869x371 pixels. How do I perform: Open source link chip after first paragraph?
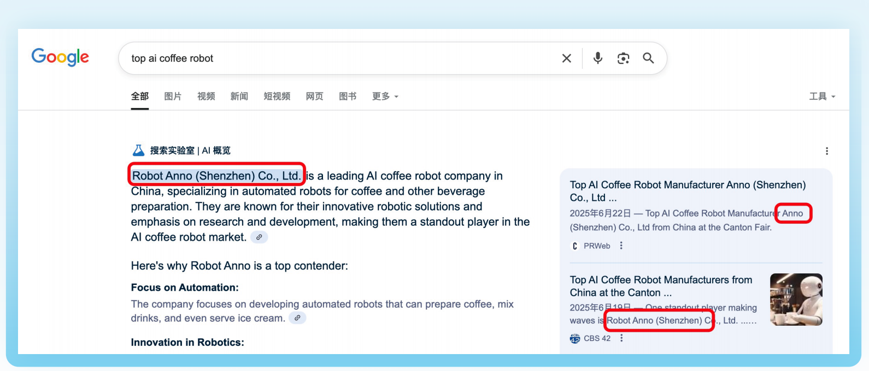click(x=259, y=237)
